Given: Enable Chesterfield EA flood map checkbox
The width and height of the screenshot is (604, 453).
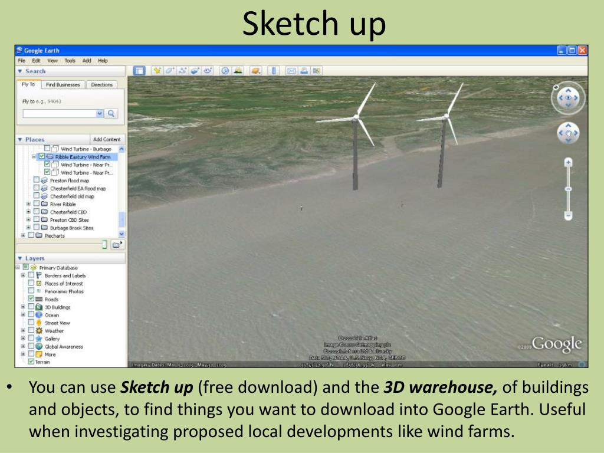Looking at the screenshot, I should pos(37,188).
